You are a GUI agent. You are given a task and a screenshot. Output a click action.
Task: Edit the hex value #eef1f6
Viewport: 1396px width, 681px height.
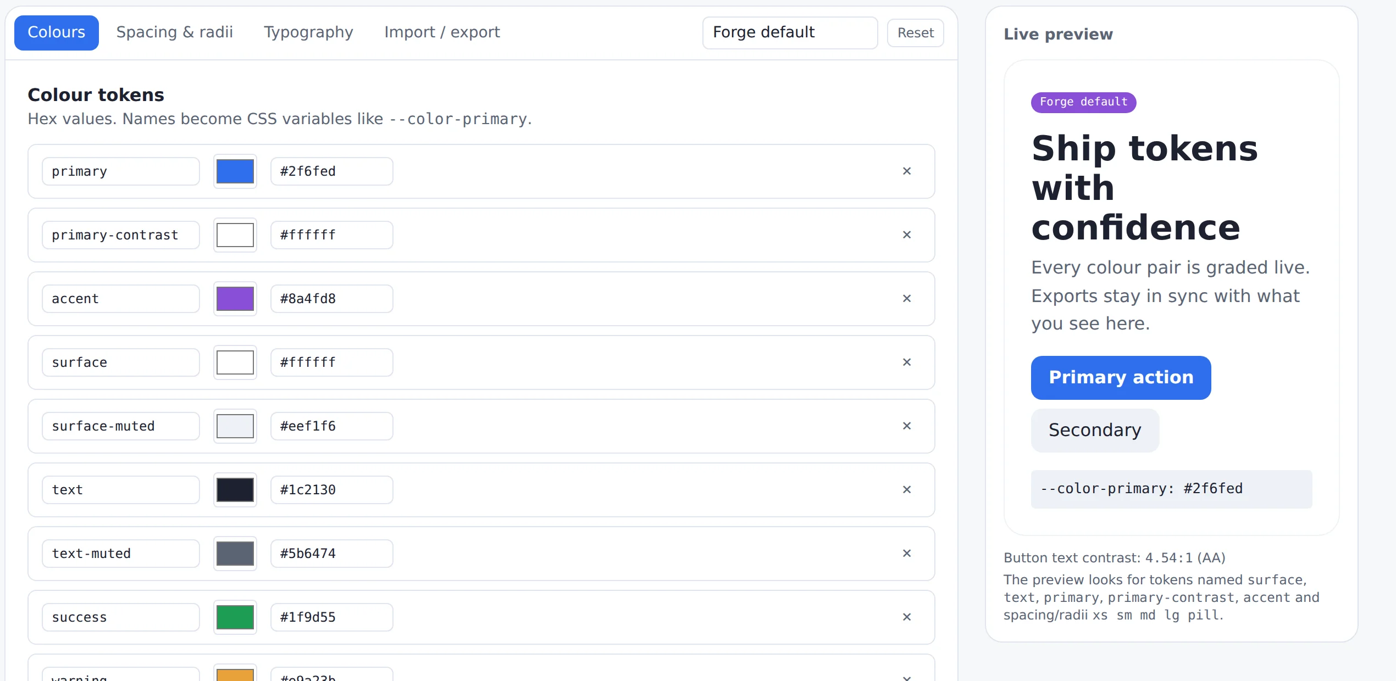coord(332,426)
